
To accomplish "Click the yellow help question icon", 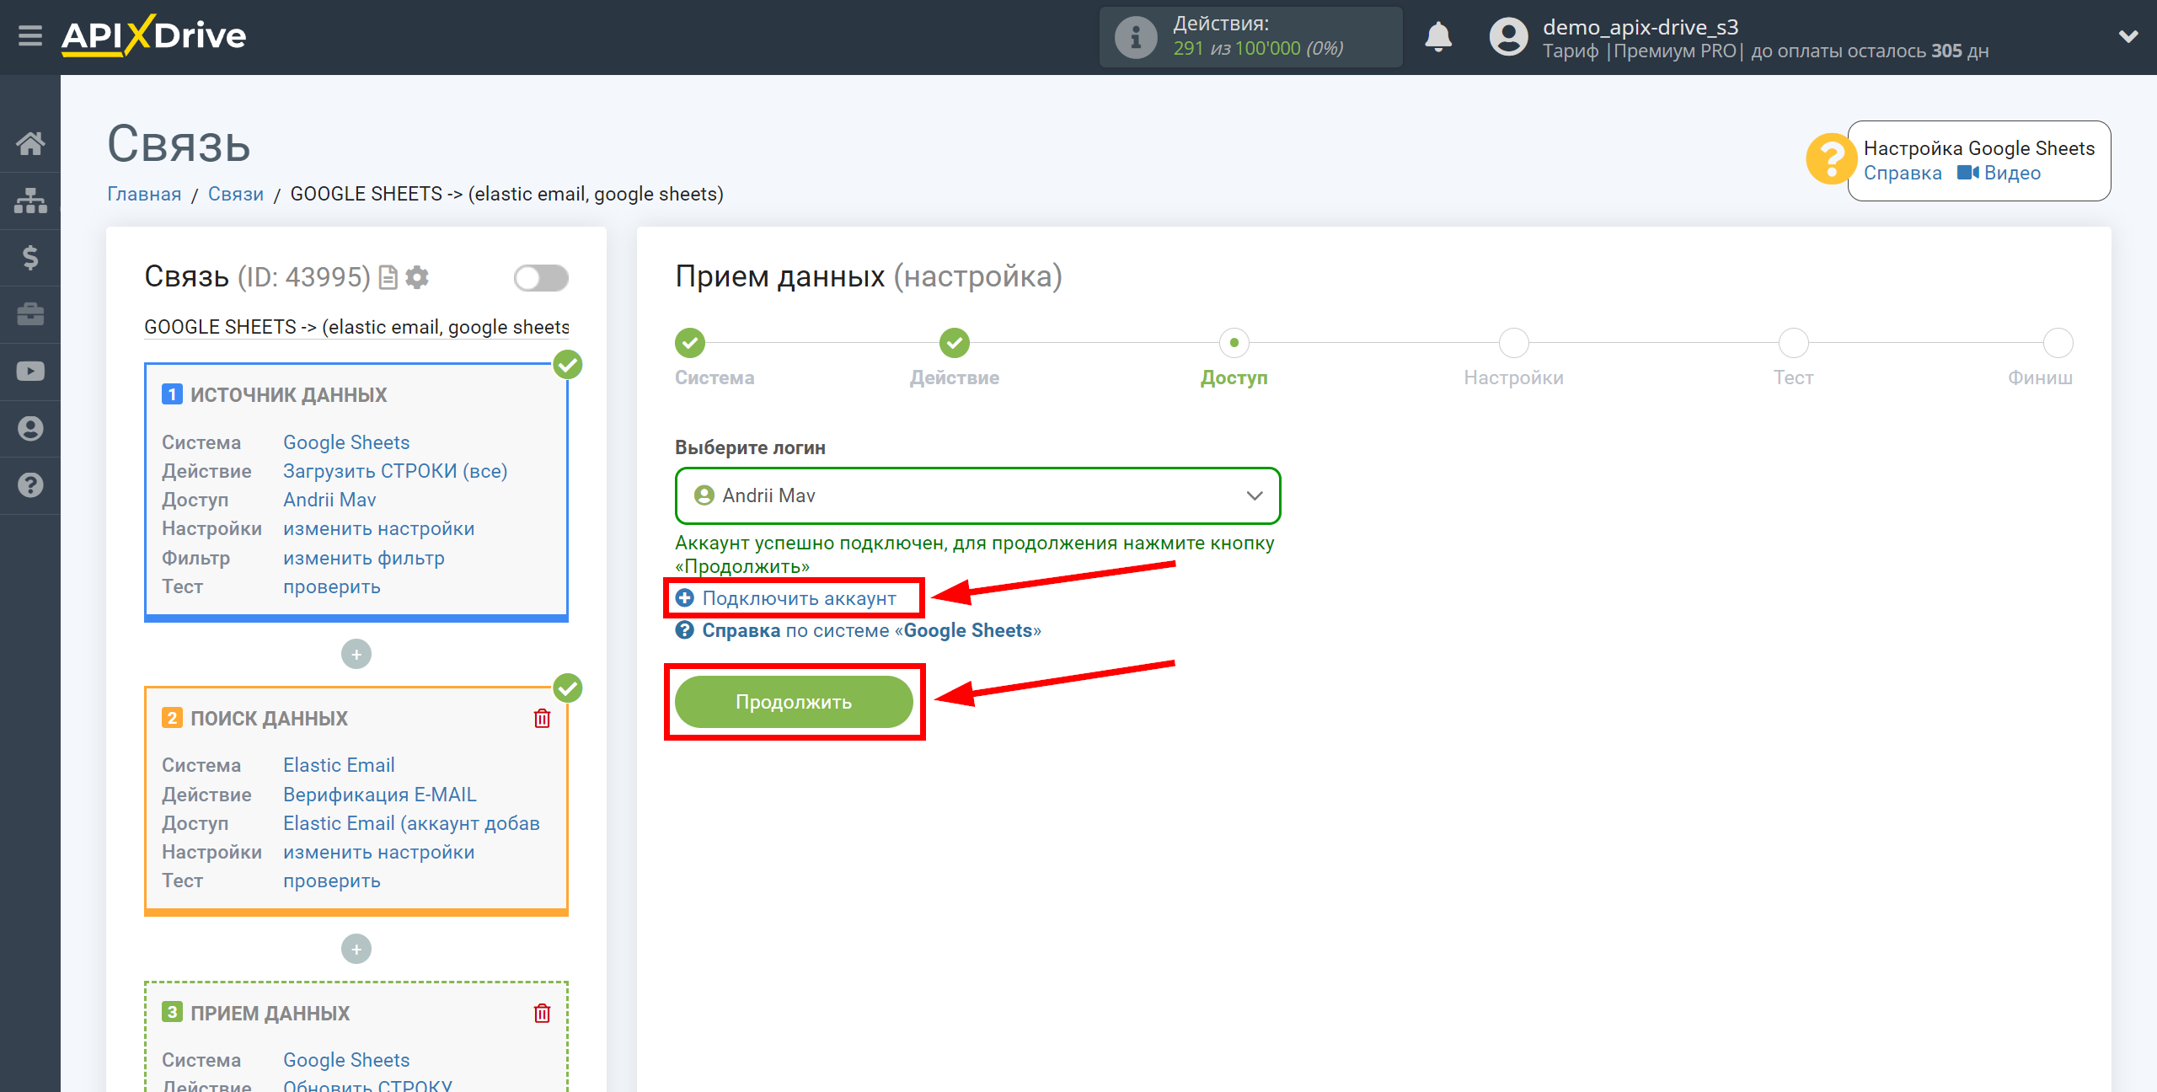I will 1830,159.
